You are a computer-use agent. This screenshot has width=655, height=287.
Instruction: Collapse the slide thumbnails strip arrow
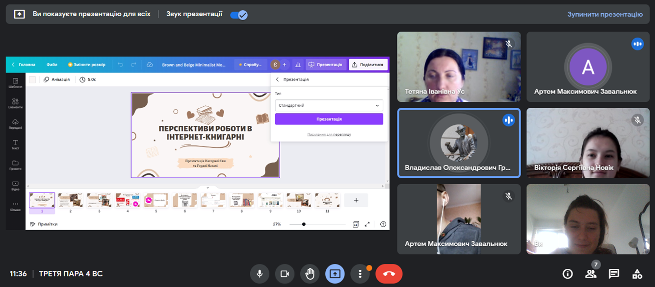(208, 188)
